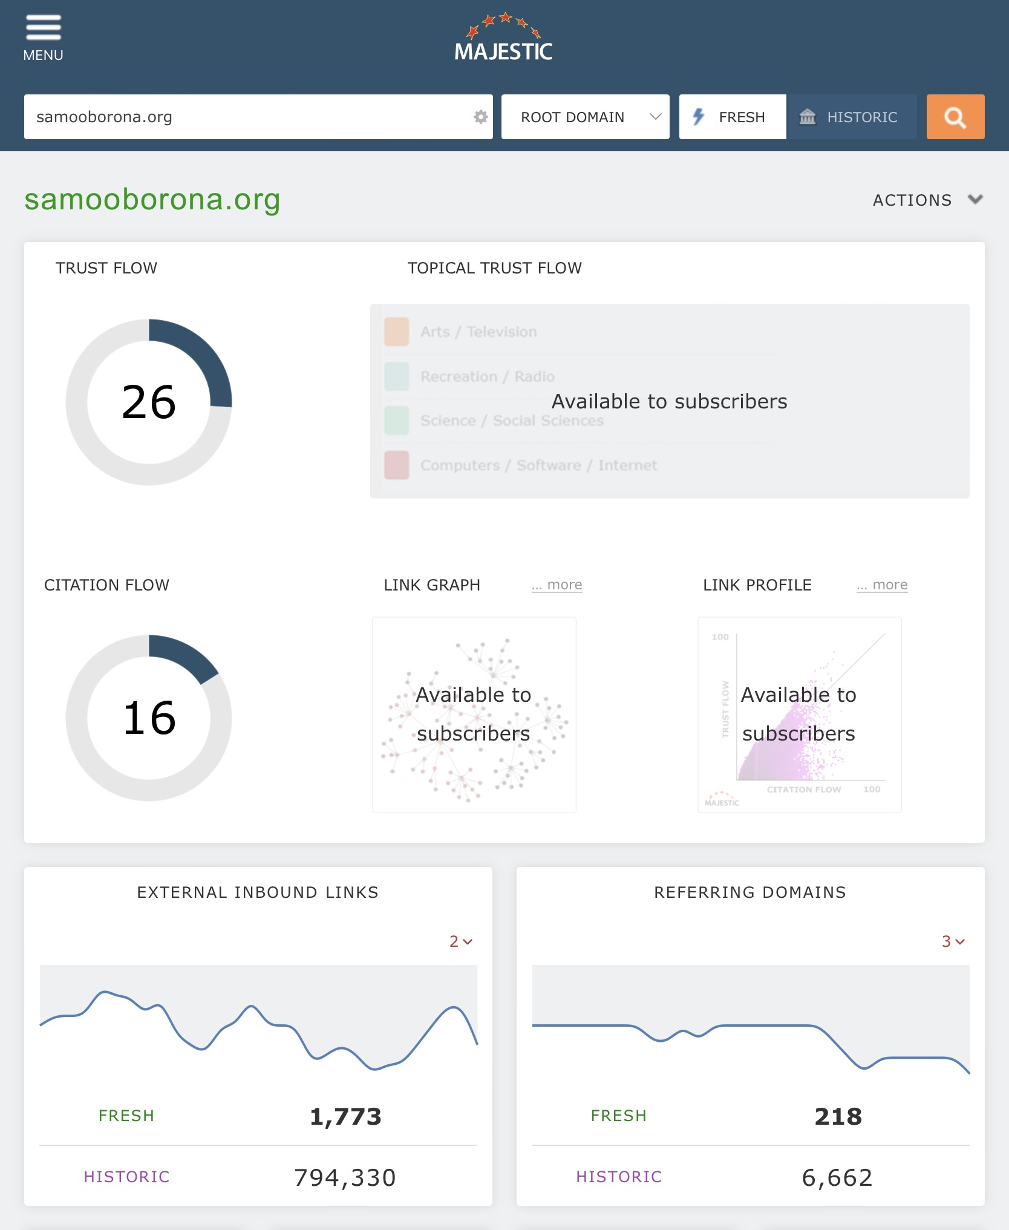Click the orange search magnifier button
1009x1230 pixels.
point(955,117)
